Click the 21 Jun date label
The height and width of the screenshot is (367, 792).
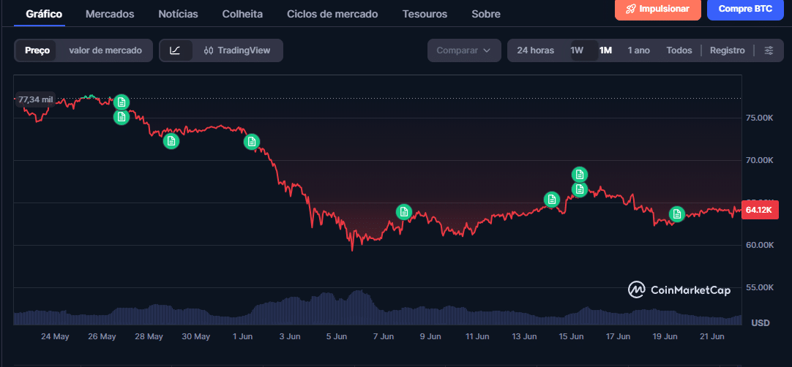click(x=711, y=336)
